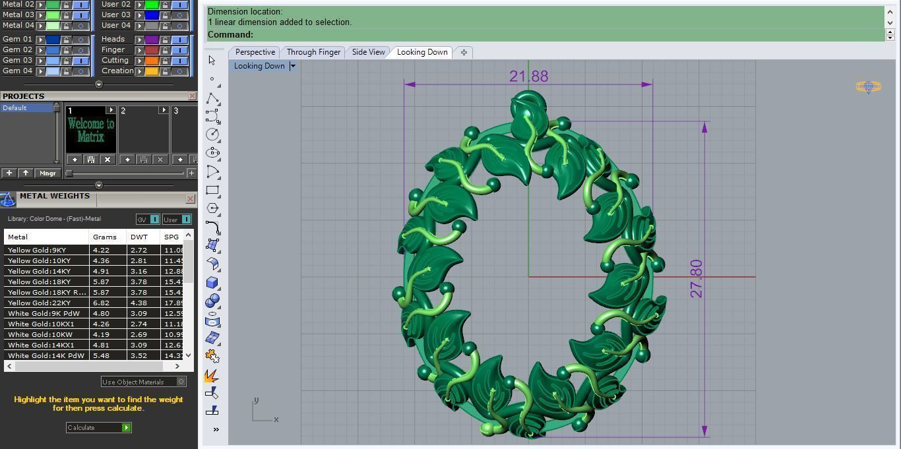The width and height of the screenshot is (901, 449).
Task: Expand more tools with double chevron
Action: [x=216, y=429]
